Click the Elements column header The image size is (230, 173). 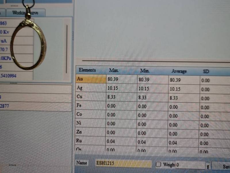click(87, 70)
